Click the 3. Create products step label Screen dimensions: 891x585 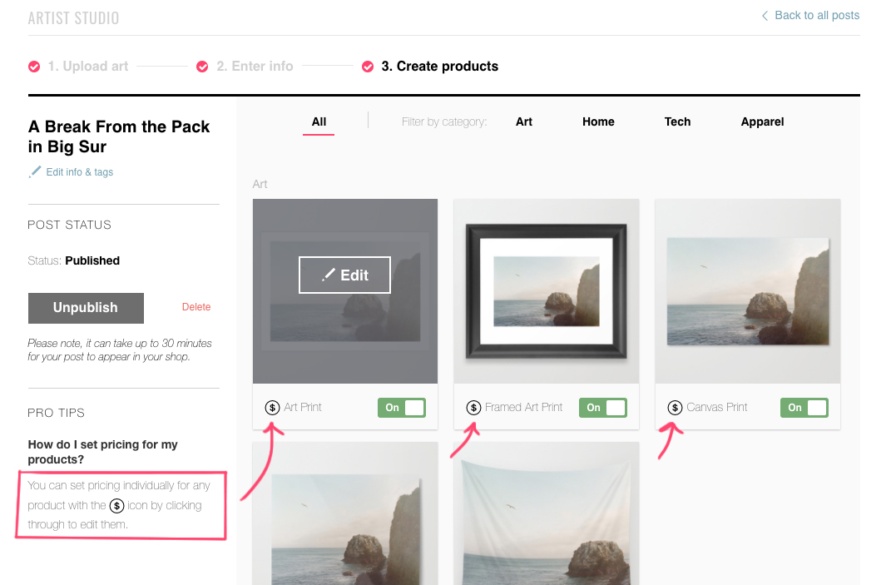pos(440,67)
